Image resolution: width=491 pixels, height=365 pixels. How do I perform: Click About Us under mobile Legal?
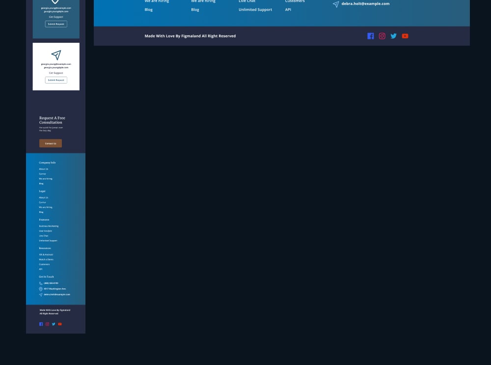point(44,197)
